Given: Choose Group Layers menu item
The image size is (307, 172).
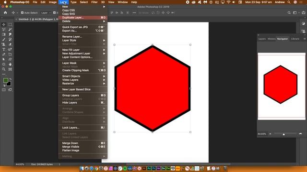Looking at the screenshot, I should pos(83,95).
